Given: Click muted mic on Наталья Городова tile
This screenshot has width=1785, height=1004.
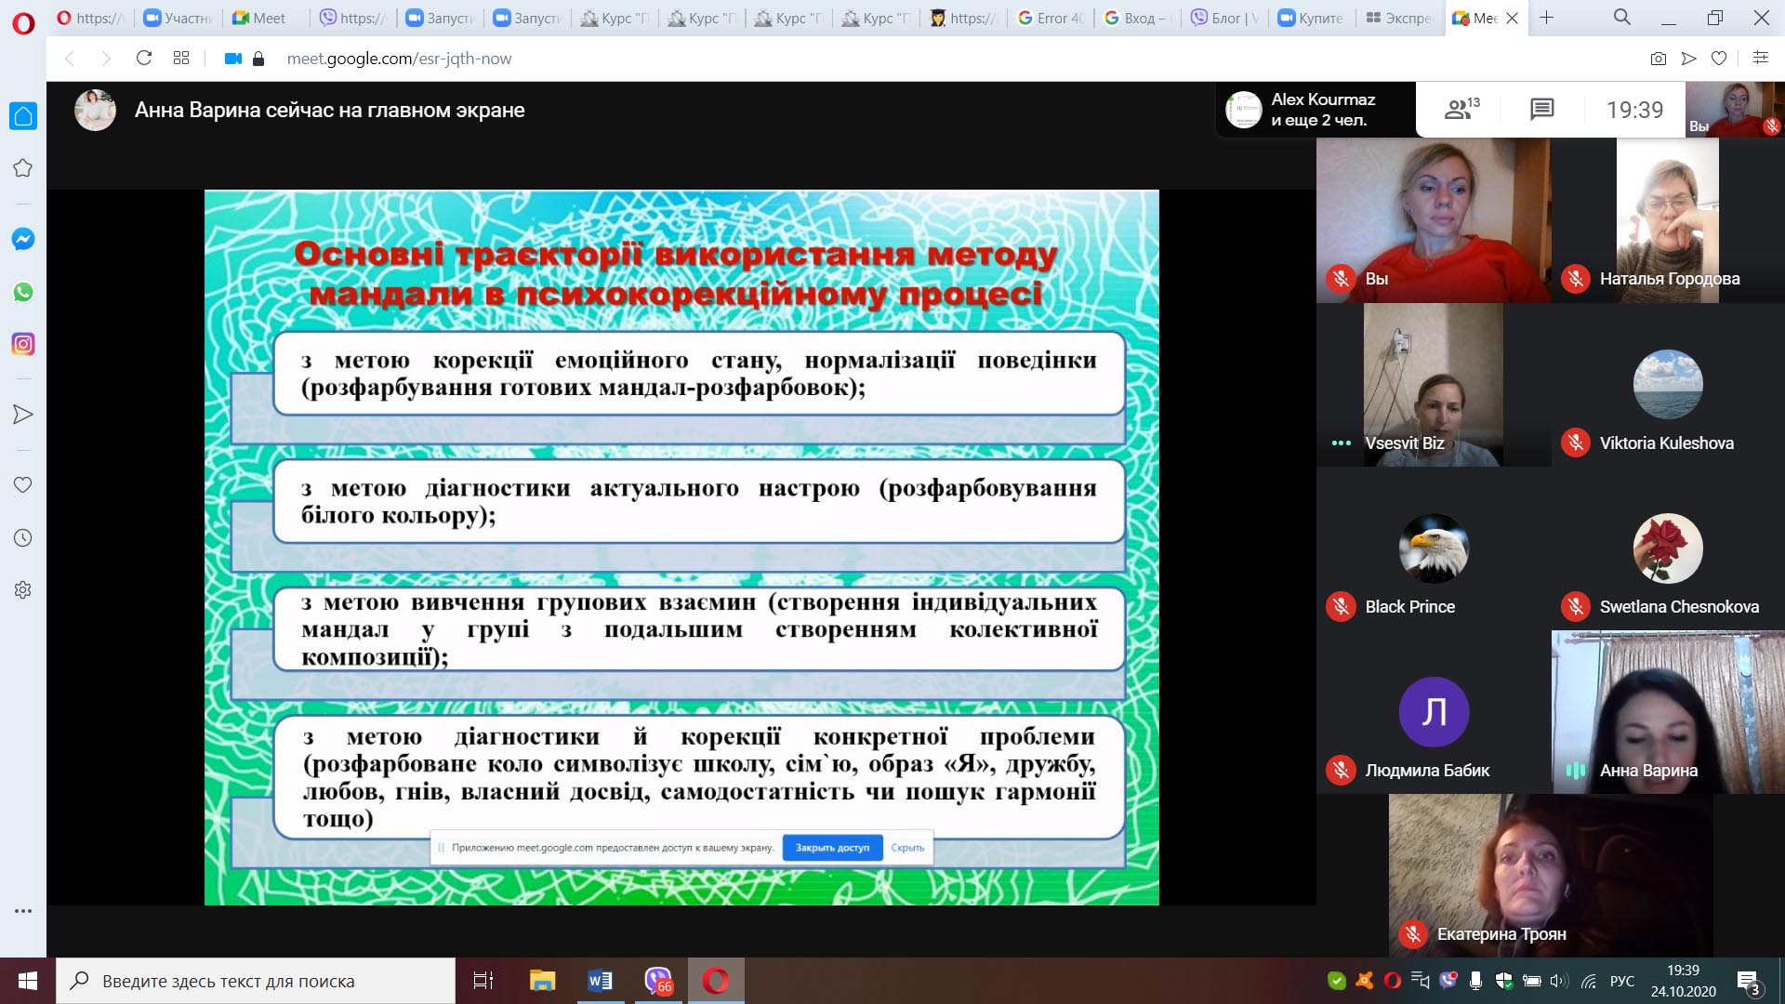Looking at the screenshot, I should [x=1575, y=278].
